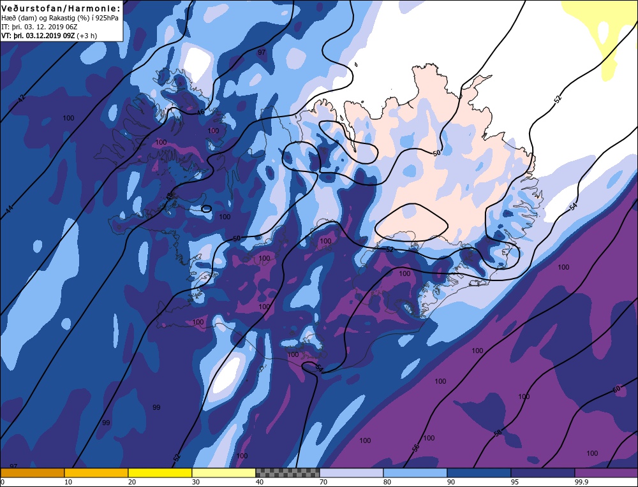Click the 'IT: þri. 03. 12. 2019 06Z' line
The width and height of the screenshot is (638, 487).
click(40, 27)
